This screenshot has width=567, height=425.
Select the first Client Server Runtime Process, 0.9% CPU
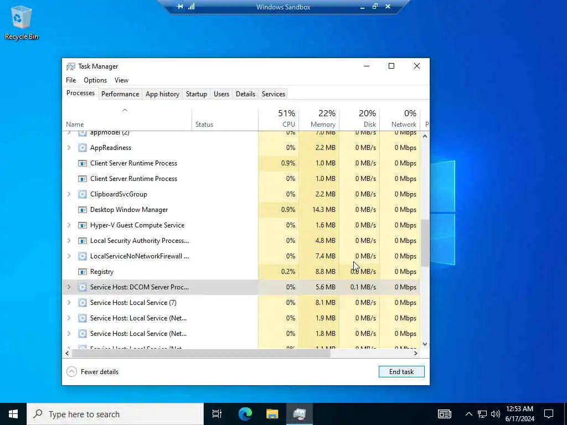133,163
